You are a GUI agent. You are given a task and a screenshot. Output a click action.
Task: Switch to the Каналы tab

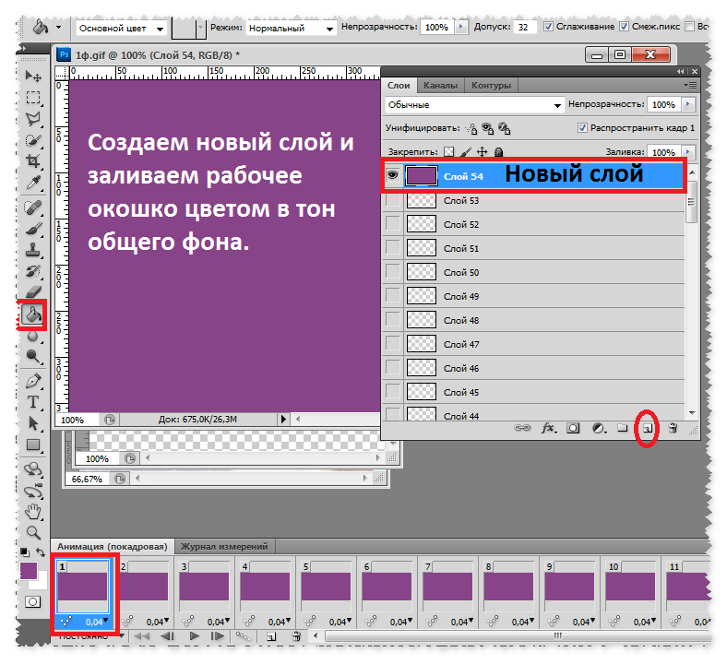440,86
